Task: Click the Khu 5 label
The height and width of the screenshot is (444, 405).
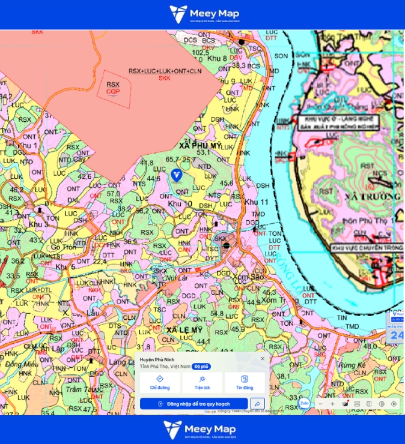Action: click(65, 267)
